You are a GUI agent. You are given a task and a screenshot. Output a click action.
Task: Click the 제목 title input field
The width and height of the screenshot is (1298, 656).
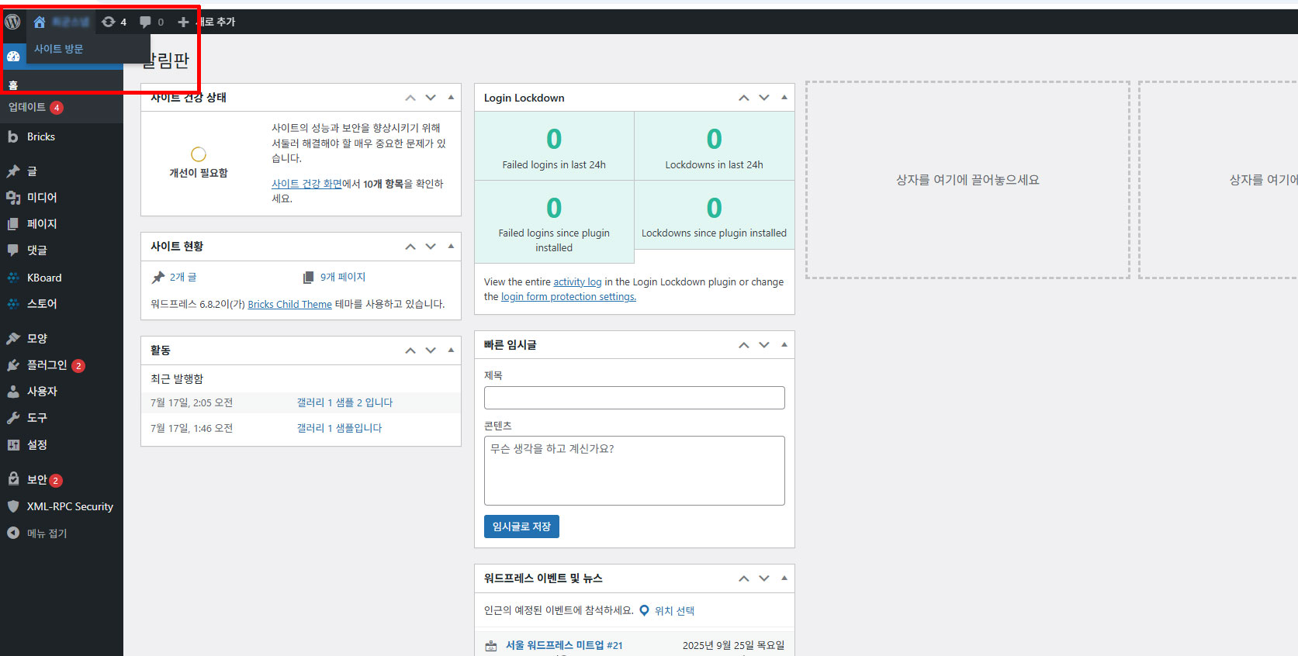coord(634,398)
